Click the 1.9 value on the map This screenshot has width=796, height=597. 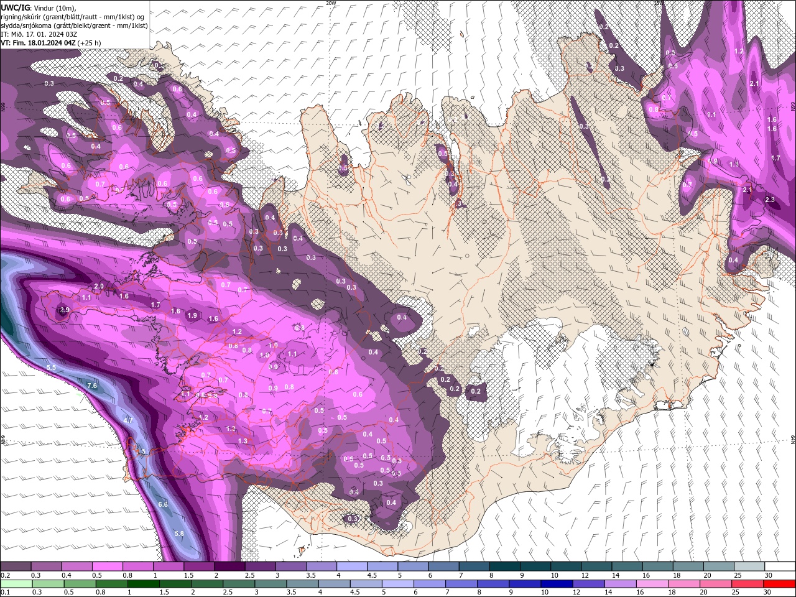[x=192, y=315]
